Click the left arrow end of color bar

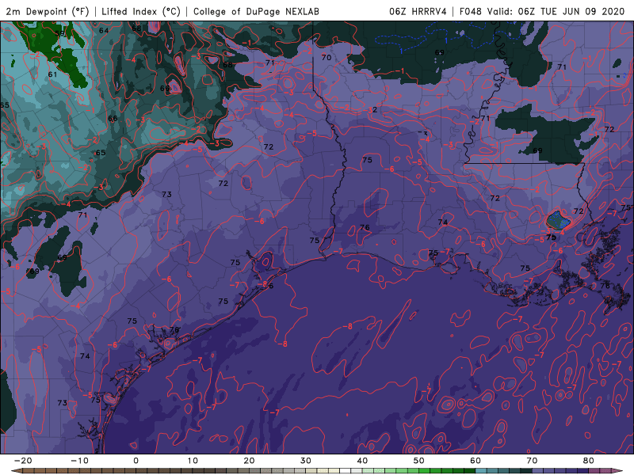click(x=15, y=471)
